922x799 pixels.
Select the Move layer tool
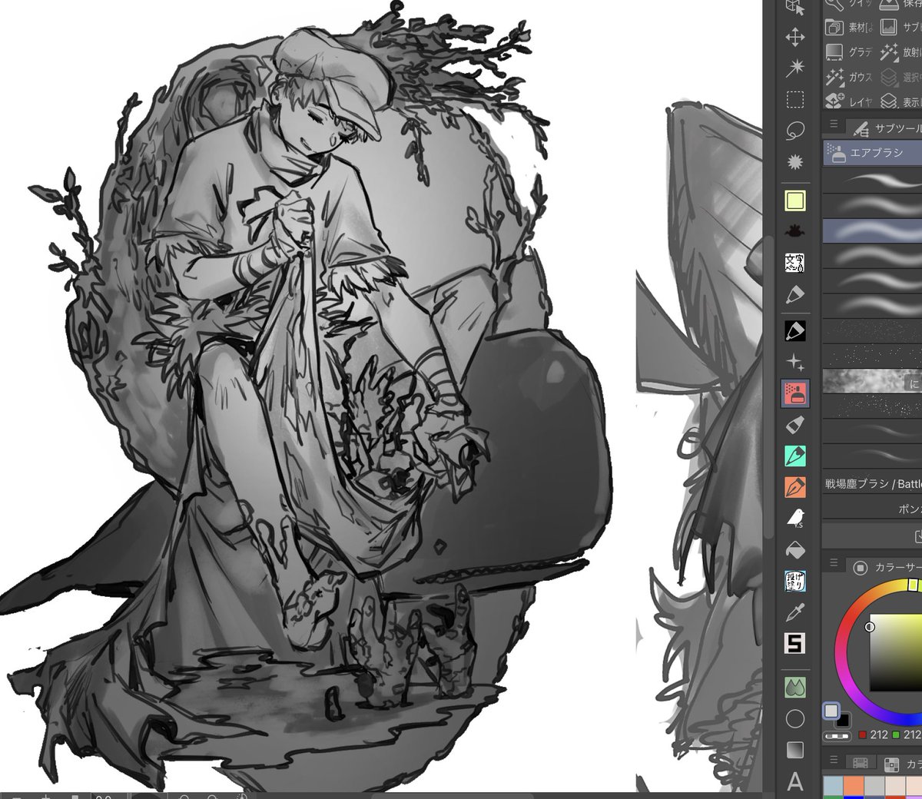tap(795, 37)
